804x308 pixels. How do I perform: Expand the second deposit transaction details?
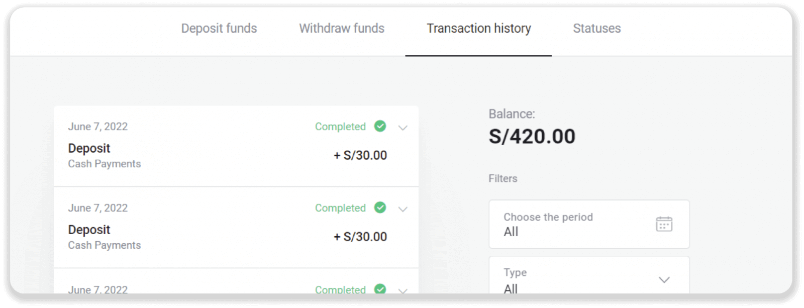click(403, 209)
